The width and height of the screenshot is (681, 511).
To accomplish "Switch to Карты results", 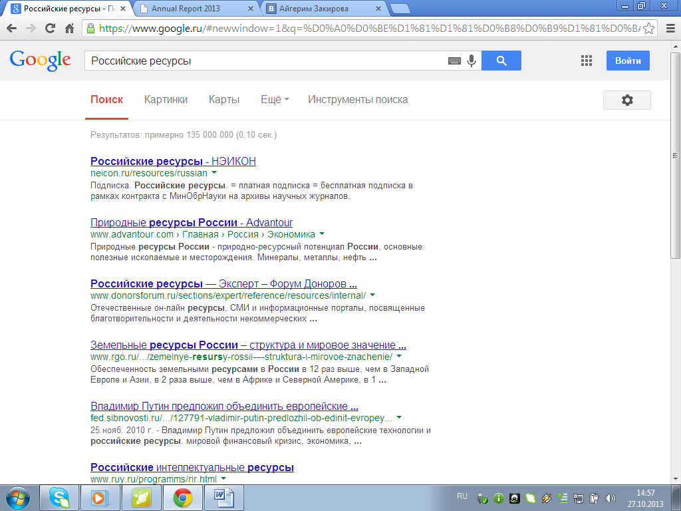I will click(224, 100).
